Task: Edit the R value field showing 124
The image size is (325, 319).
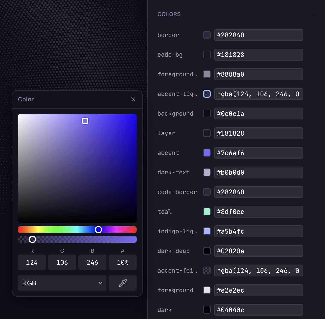Action: (32, 262)
